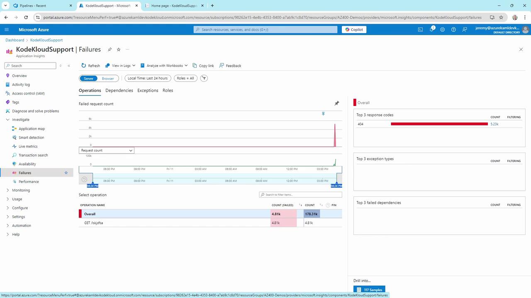Open the Azure notifications bell

tap(431, 29)
